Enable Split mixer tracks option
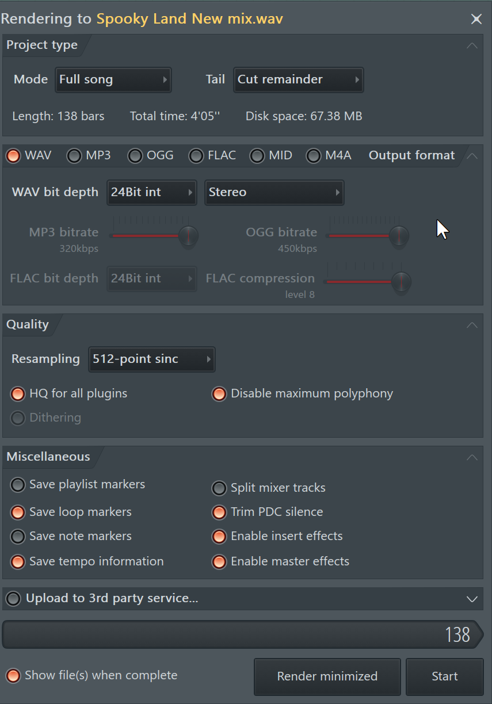This screenshot has width=492, height=704. pyautogui.click(x=219, y=488)
